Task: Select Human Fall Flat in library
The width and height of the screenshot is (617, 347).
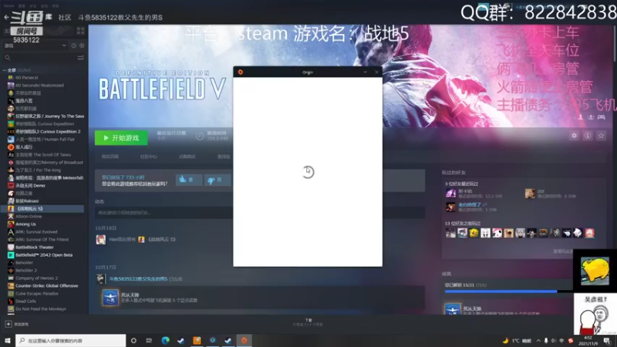Action: [46, 140]
